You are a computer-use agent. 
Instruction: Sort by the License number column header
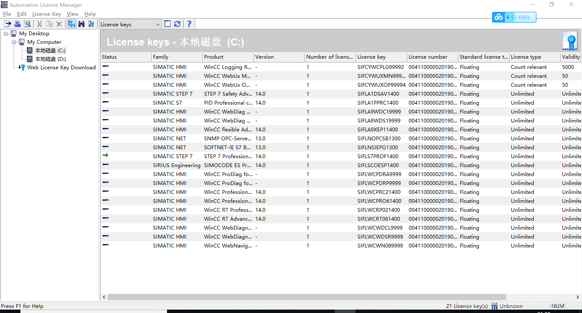[x=432, y=57]
